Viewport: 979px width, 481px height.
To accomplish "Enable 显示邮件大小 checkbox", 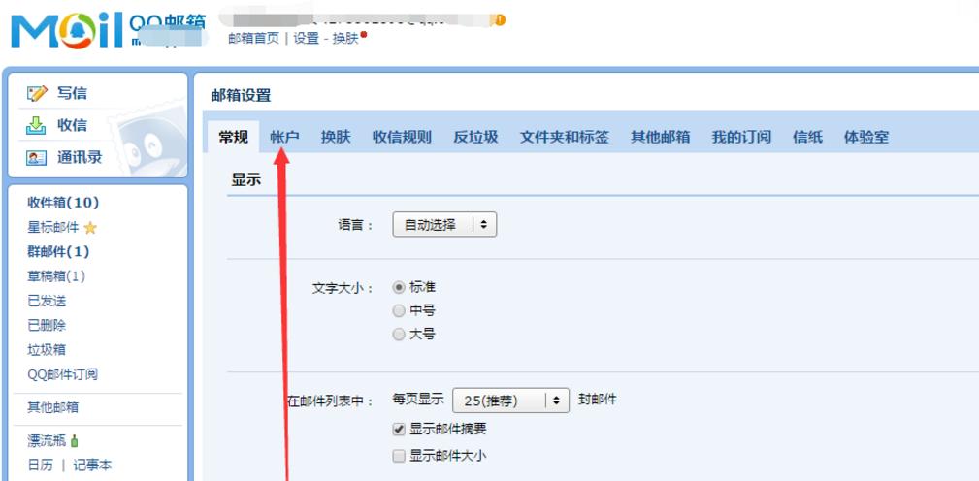I will coord(399,456).
